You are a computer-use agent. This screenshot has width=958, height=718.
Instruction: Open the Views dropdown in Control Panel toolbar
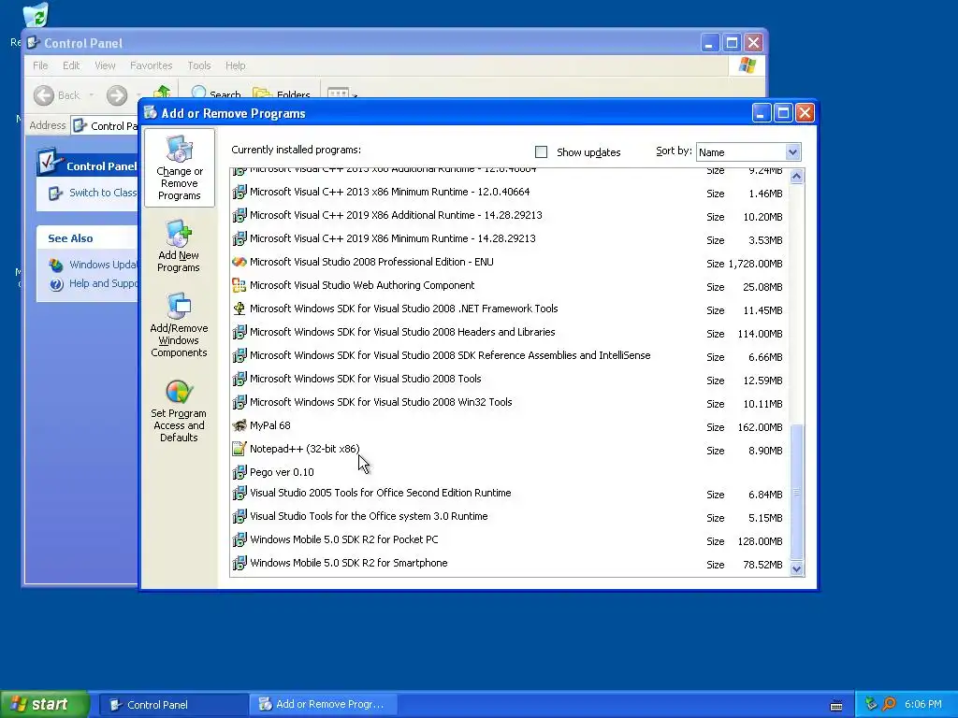click(341, 93)
